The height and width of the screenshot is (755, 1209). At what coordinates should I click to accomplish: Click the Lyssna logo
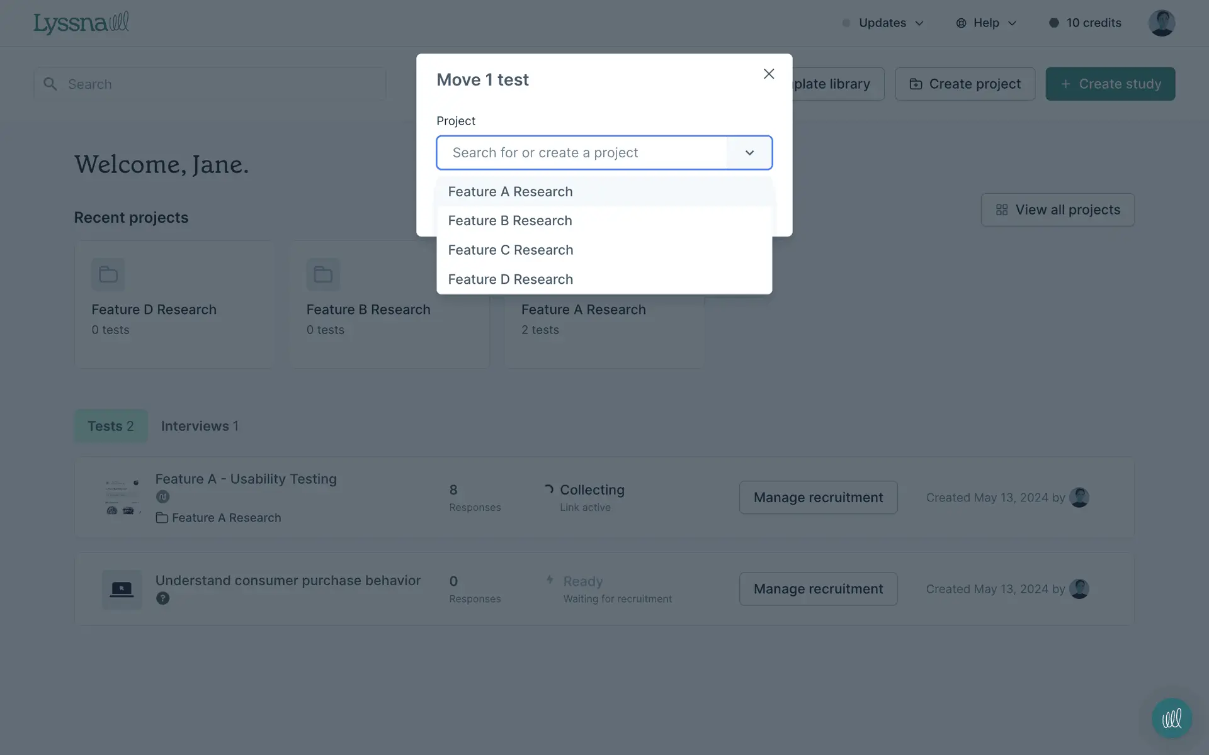click(x=81, y=23)
